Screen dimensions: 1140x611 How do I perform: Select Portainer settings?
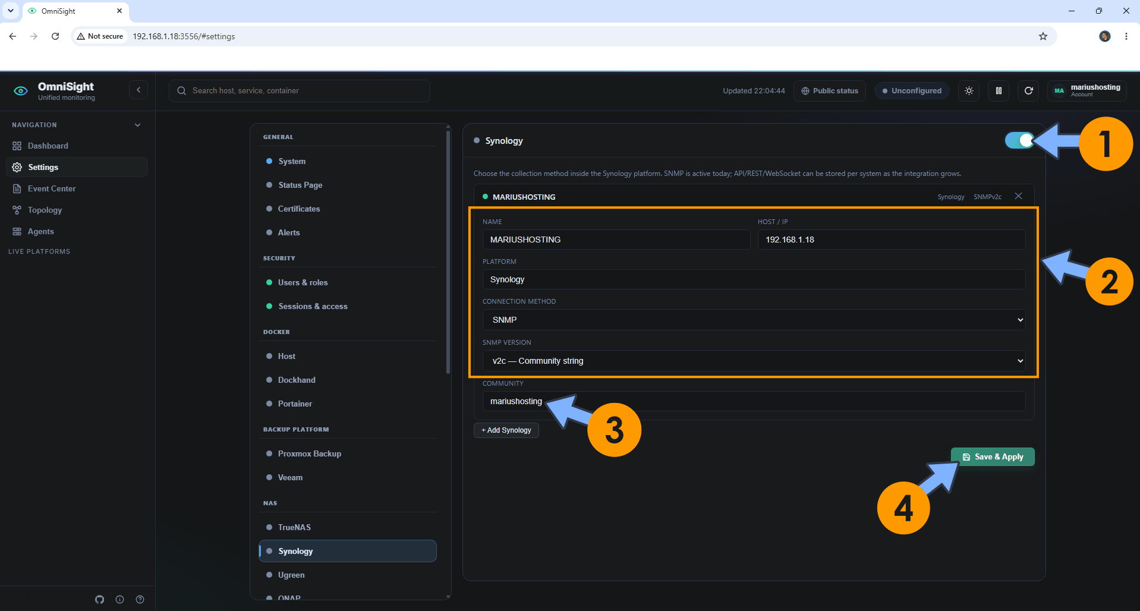pos(348,404)
